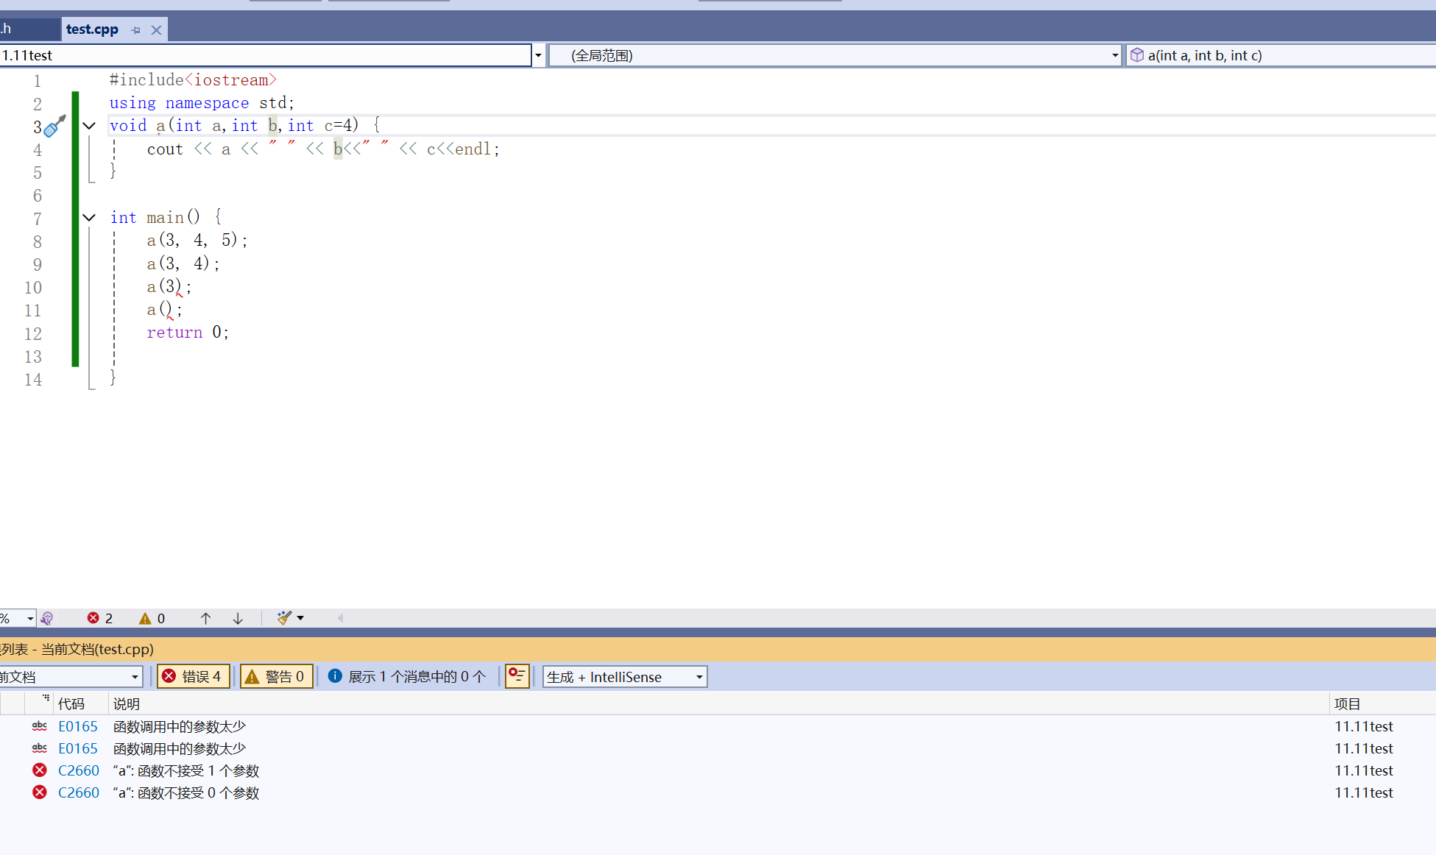Go to previous issue with up arrow
Screen dimensions: 1436x855
(x=205, y=618)
